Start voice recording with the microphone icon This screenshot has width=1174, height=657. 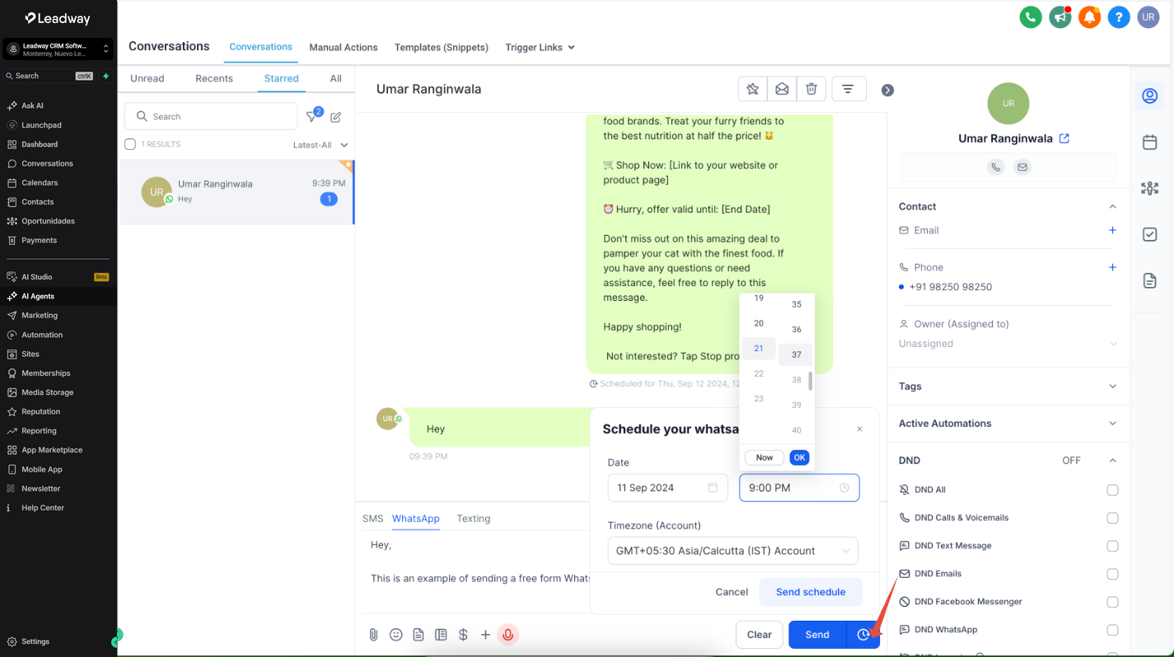[x=508, y=635]
